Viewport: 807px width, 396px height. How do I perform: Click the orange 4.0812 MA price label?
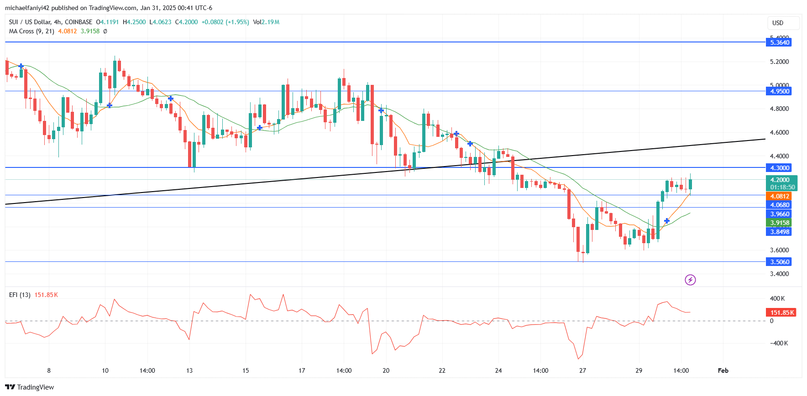(x=780, y=196)
